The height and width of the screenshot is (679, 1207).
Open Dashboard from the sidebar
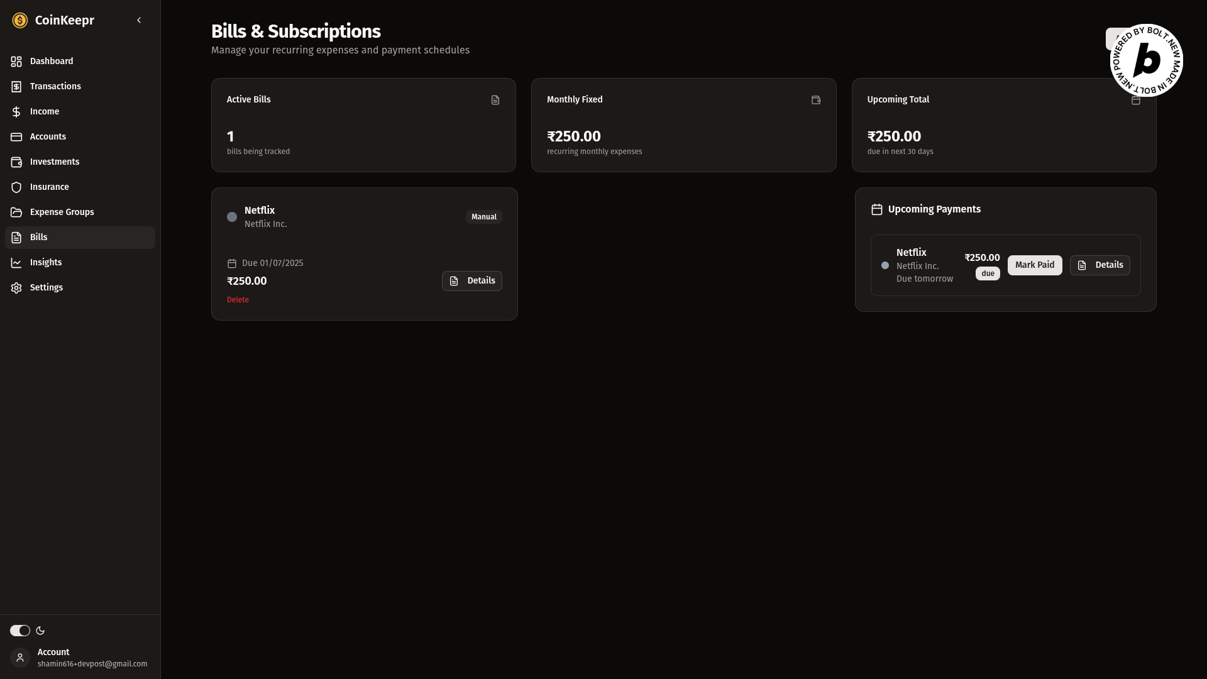[x=52, y=61]
